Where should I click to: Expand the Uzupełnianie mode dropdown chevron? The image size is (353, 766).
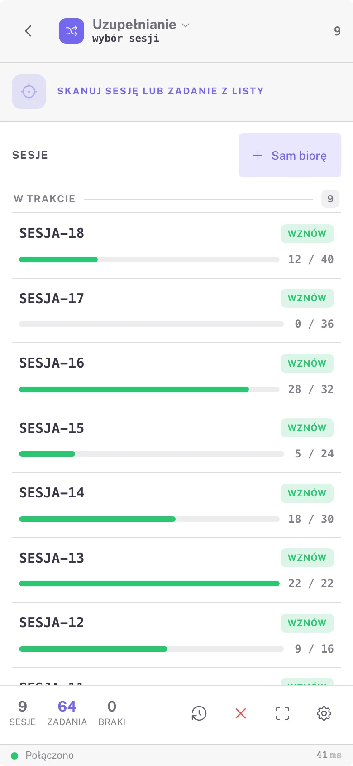click(186, 25)
